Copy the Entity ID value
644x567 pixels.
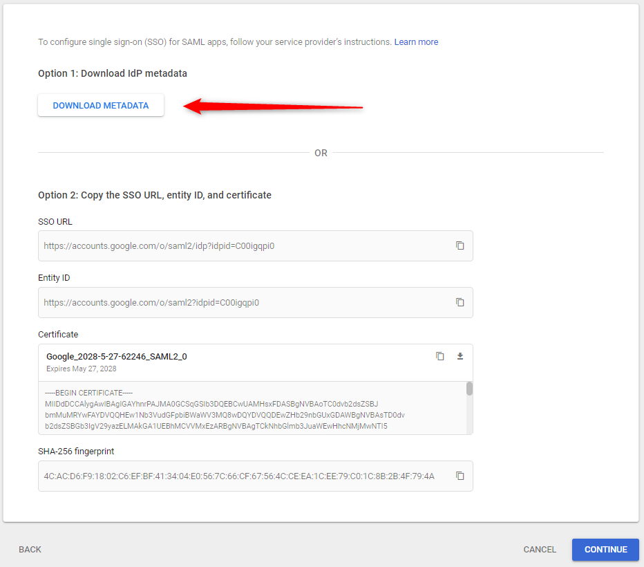pos(460,302)
